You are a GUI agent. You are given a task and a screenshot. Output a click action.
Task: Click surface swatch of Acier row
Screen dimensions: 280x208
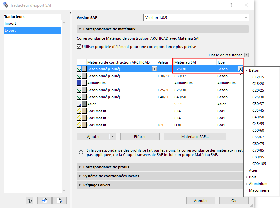pos(84,104)
